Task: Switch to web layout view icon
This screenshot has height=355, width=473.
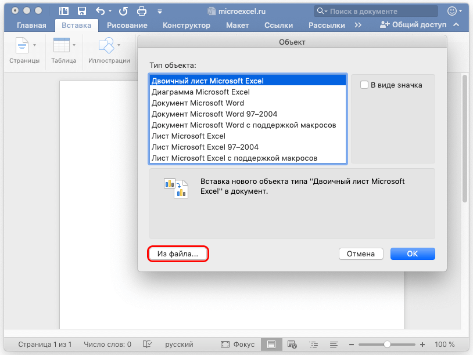Action: 292,344
